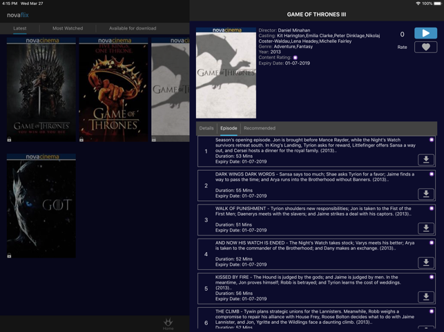Screen dimensions: 444x332
Task: Click the GAME OF THRONES III title
Action: (316, 14)
